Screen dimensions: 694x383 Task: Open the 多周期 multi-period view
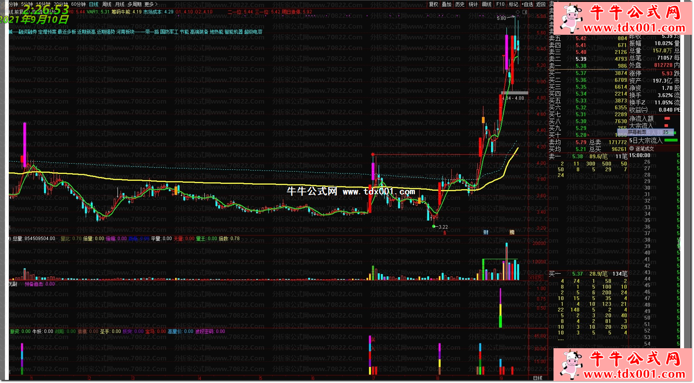coord(134,4)
